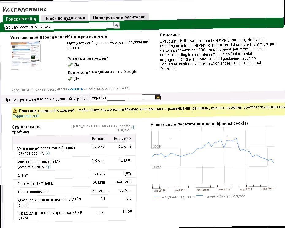Click the апр 2010 marker on chart axis
Image resolution: width=285 pixels, height=228 pixels.
click(x=160, y=190)
